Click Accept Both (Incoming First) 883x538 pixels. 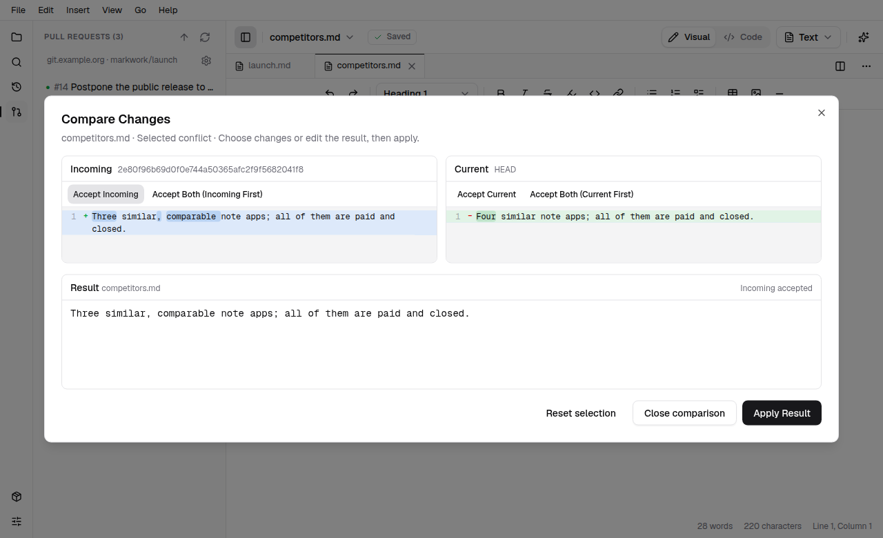[208, 195]
